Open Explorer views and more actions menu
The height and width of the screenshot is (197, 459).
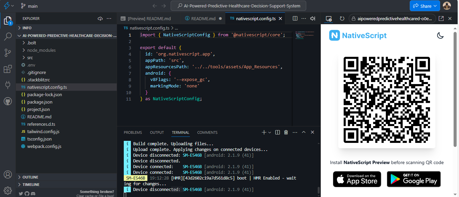(x=109, y=18)
